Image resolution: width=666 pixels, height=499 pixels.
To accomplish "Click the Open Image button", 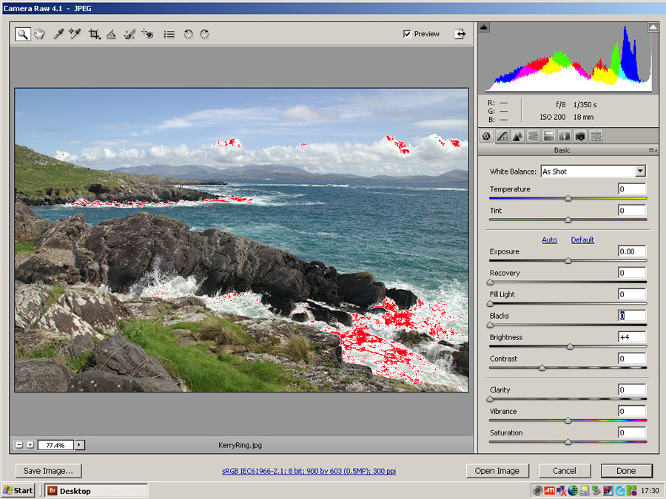I will pos(497,471).
